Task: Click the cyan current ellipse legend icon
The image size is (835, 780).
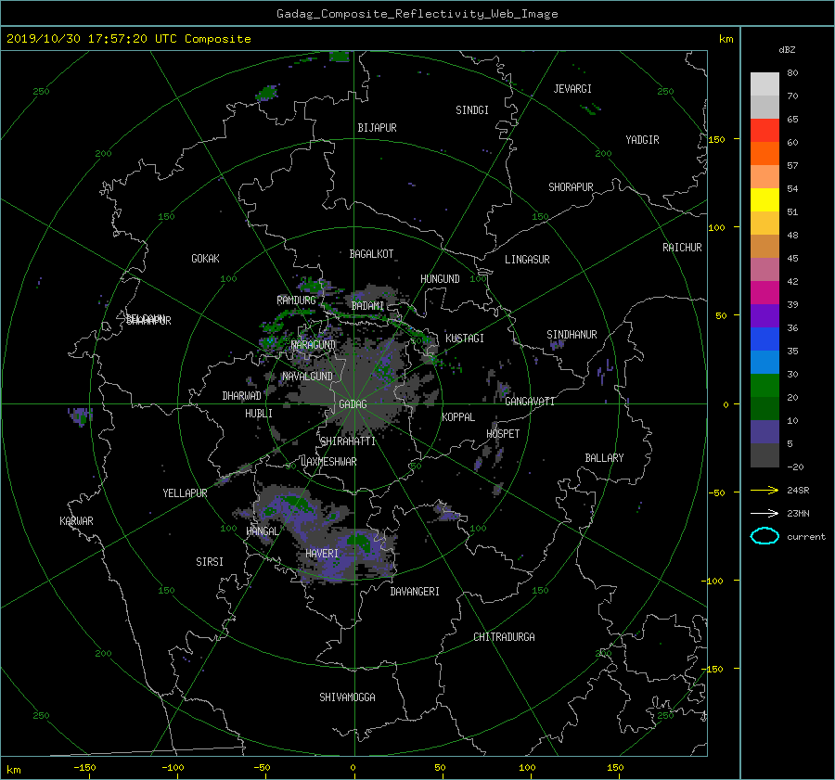Action: click(764, 536)
